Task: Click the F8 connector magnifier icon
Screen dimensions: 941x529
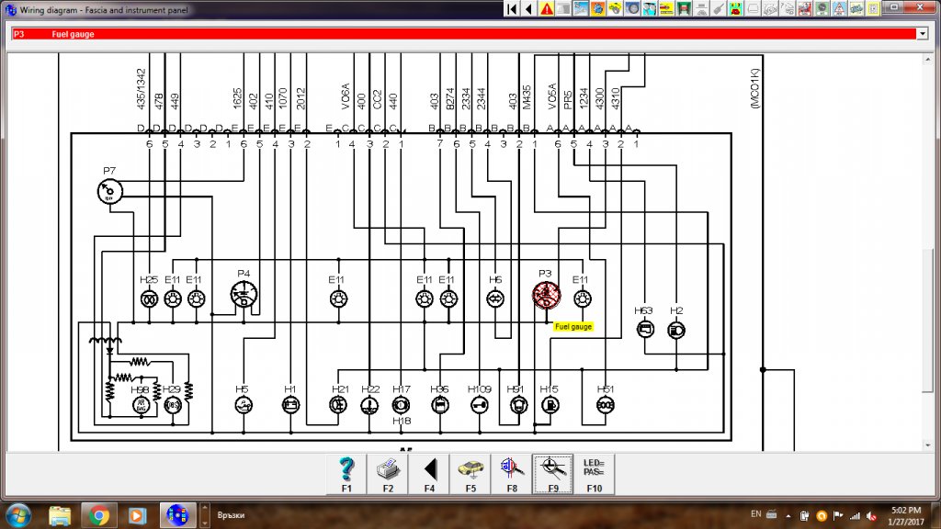Action: point(511,474)
